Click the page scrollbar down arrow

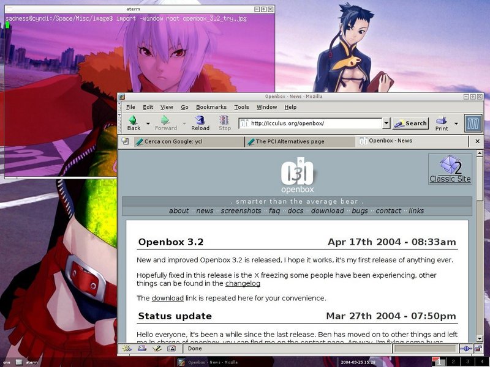tap(480, 338)
